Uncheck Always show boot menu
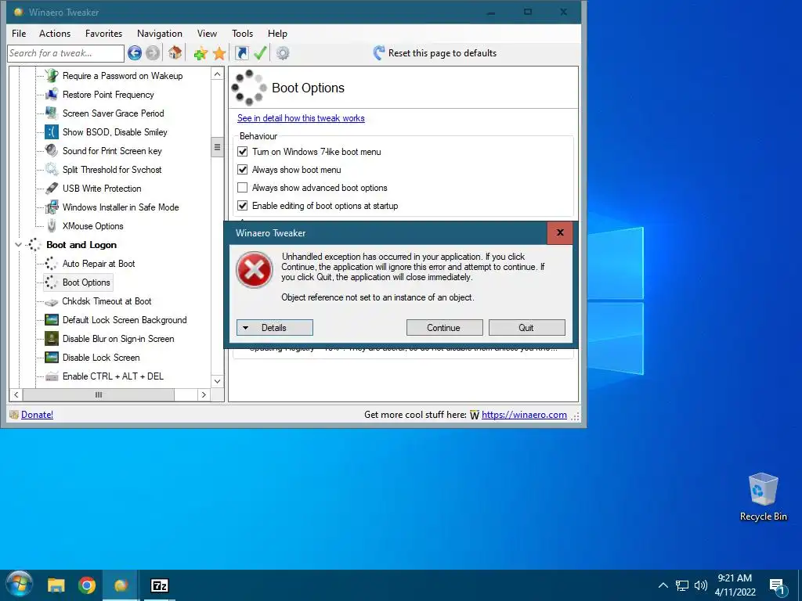The image size is (802, 601). (243, 170)
